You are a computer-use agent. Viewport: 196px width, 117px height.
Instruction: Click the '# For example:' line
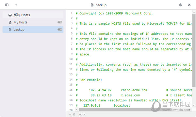[89, 80]
